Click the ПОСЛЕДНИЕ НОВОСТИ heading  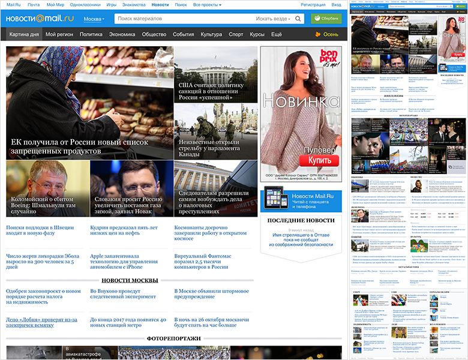pos(301,221)
